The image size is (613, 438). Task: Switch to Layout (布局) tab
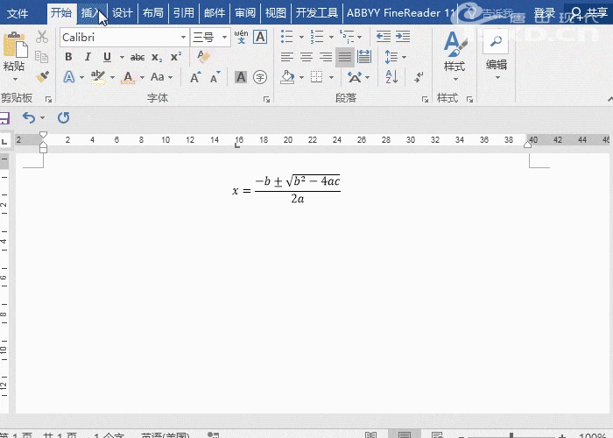click(x=153, y=13)
